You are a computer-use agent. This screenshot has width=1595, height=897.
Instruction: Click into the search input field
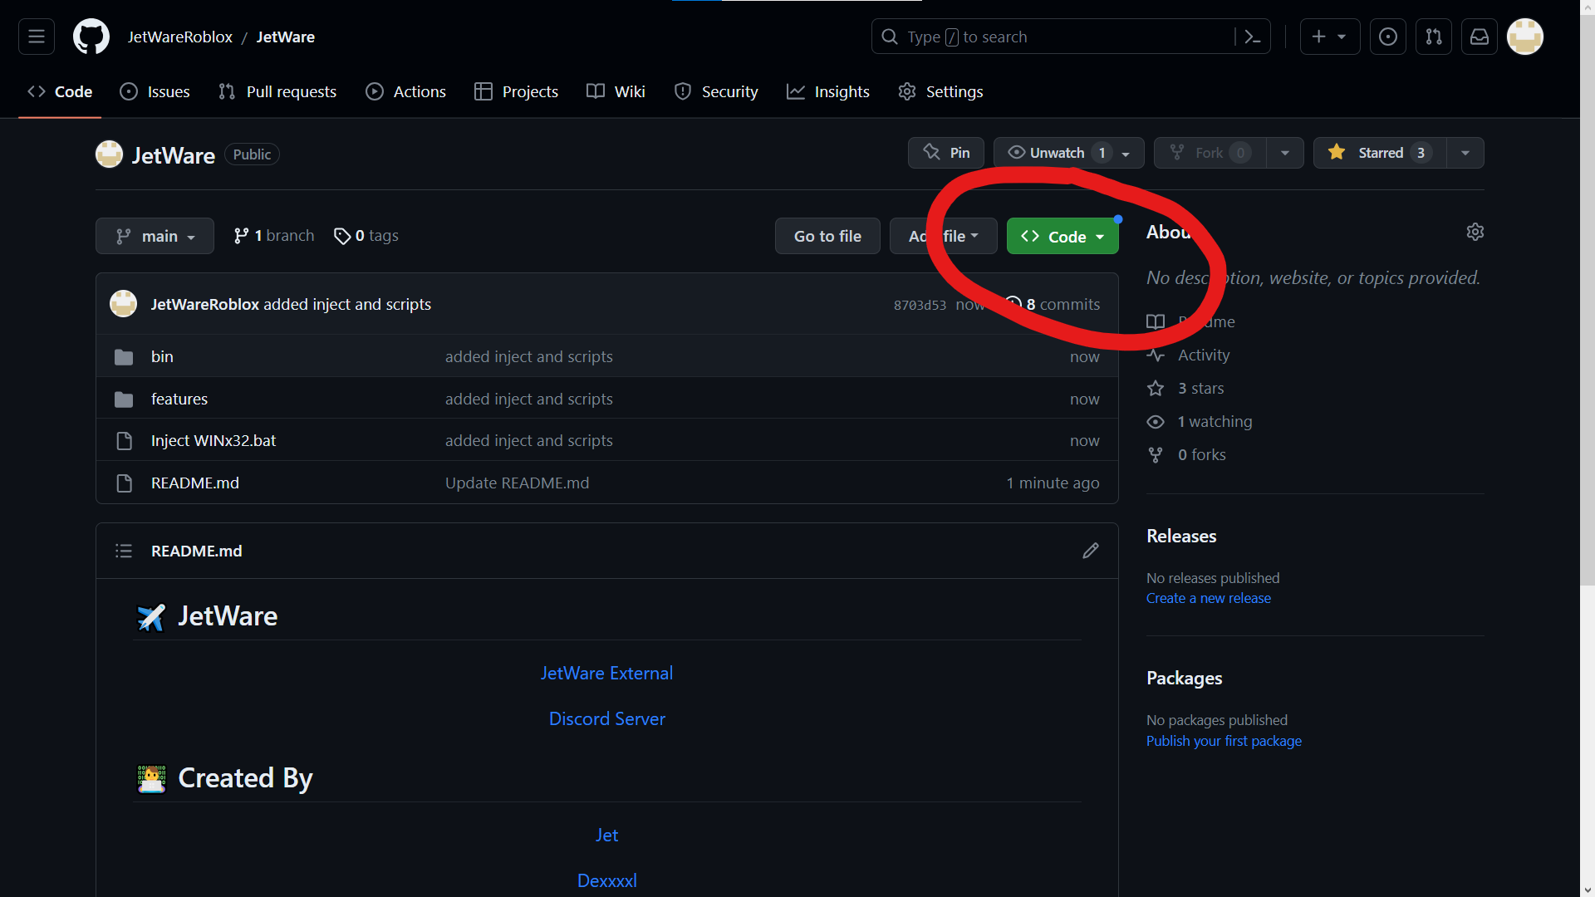tap(1063, 37)
